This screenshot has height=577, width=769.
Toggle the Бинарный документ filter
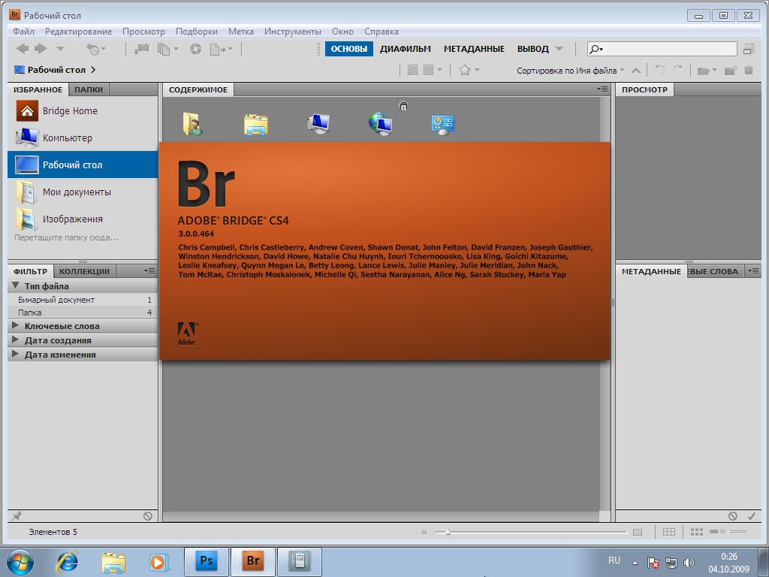click(x=83, y=300)
